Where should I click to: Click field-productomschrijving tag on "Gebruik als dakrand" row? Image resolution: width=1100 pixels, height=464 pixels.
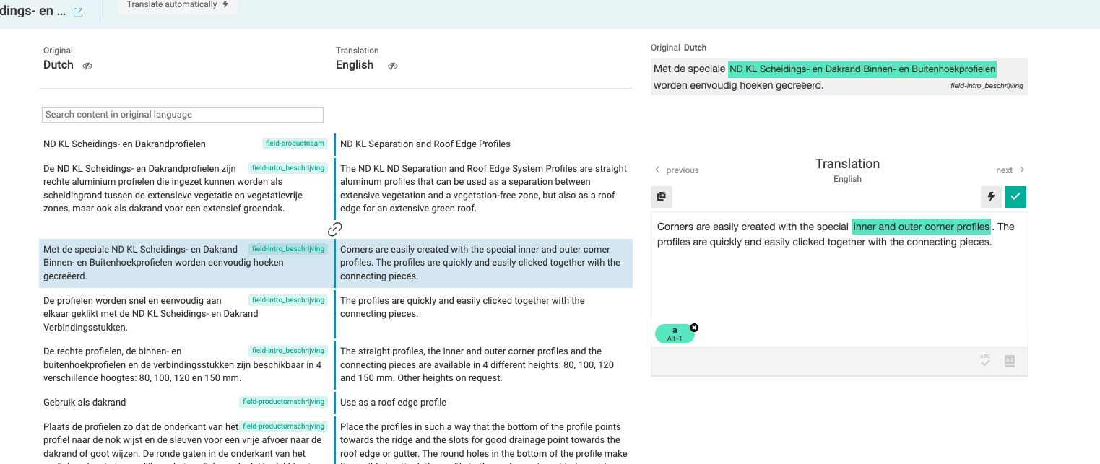pyautogui.click(x=284, y=402)
